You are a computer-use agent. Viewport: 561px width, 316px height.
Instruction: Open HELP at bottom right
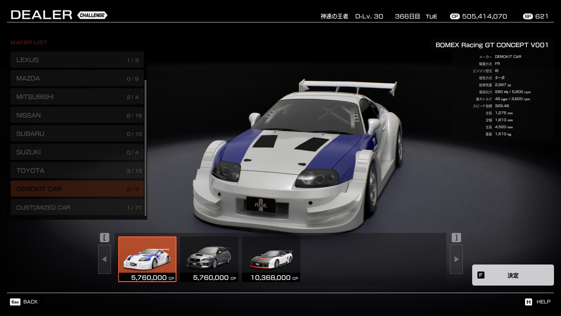pos(543,302)
